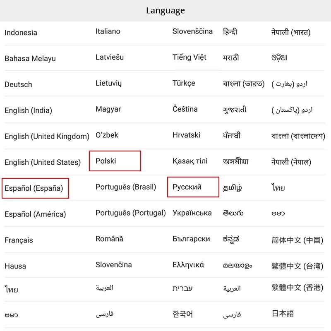Select Українська language
Viewport: 331px width, 331px height.
(192, 213)
